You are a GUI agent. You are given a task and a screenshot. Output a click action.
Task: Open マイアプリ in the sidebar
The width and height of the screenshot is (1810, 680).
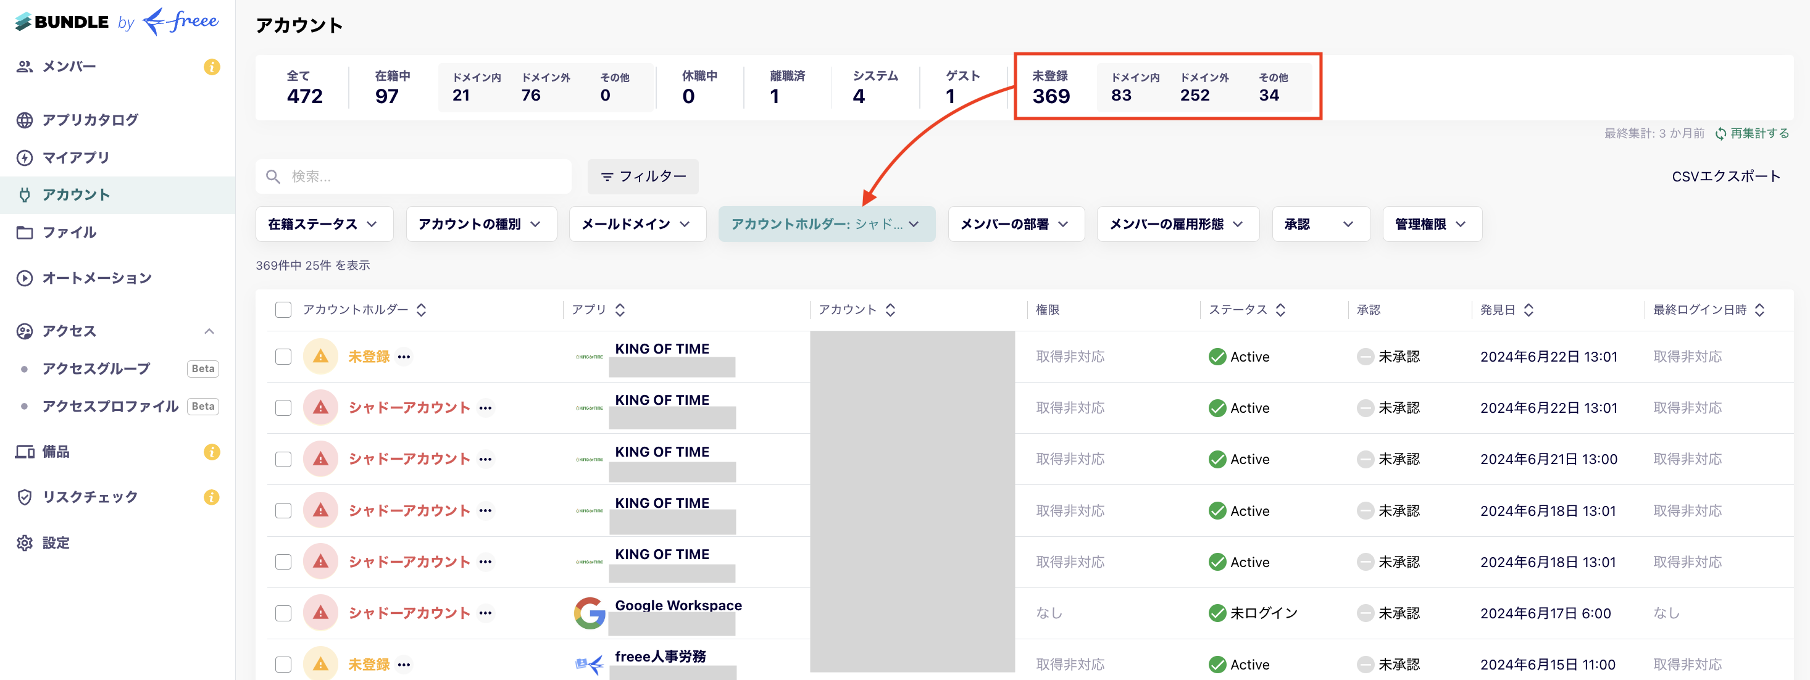[76, 157]
